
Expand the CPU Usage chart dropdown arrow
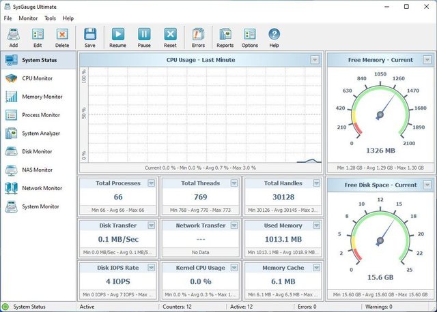(314, 60)
